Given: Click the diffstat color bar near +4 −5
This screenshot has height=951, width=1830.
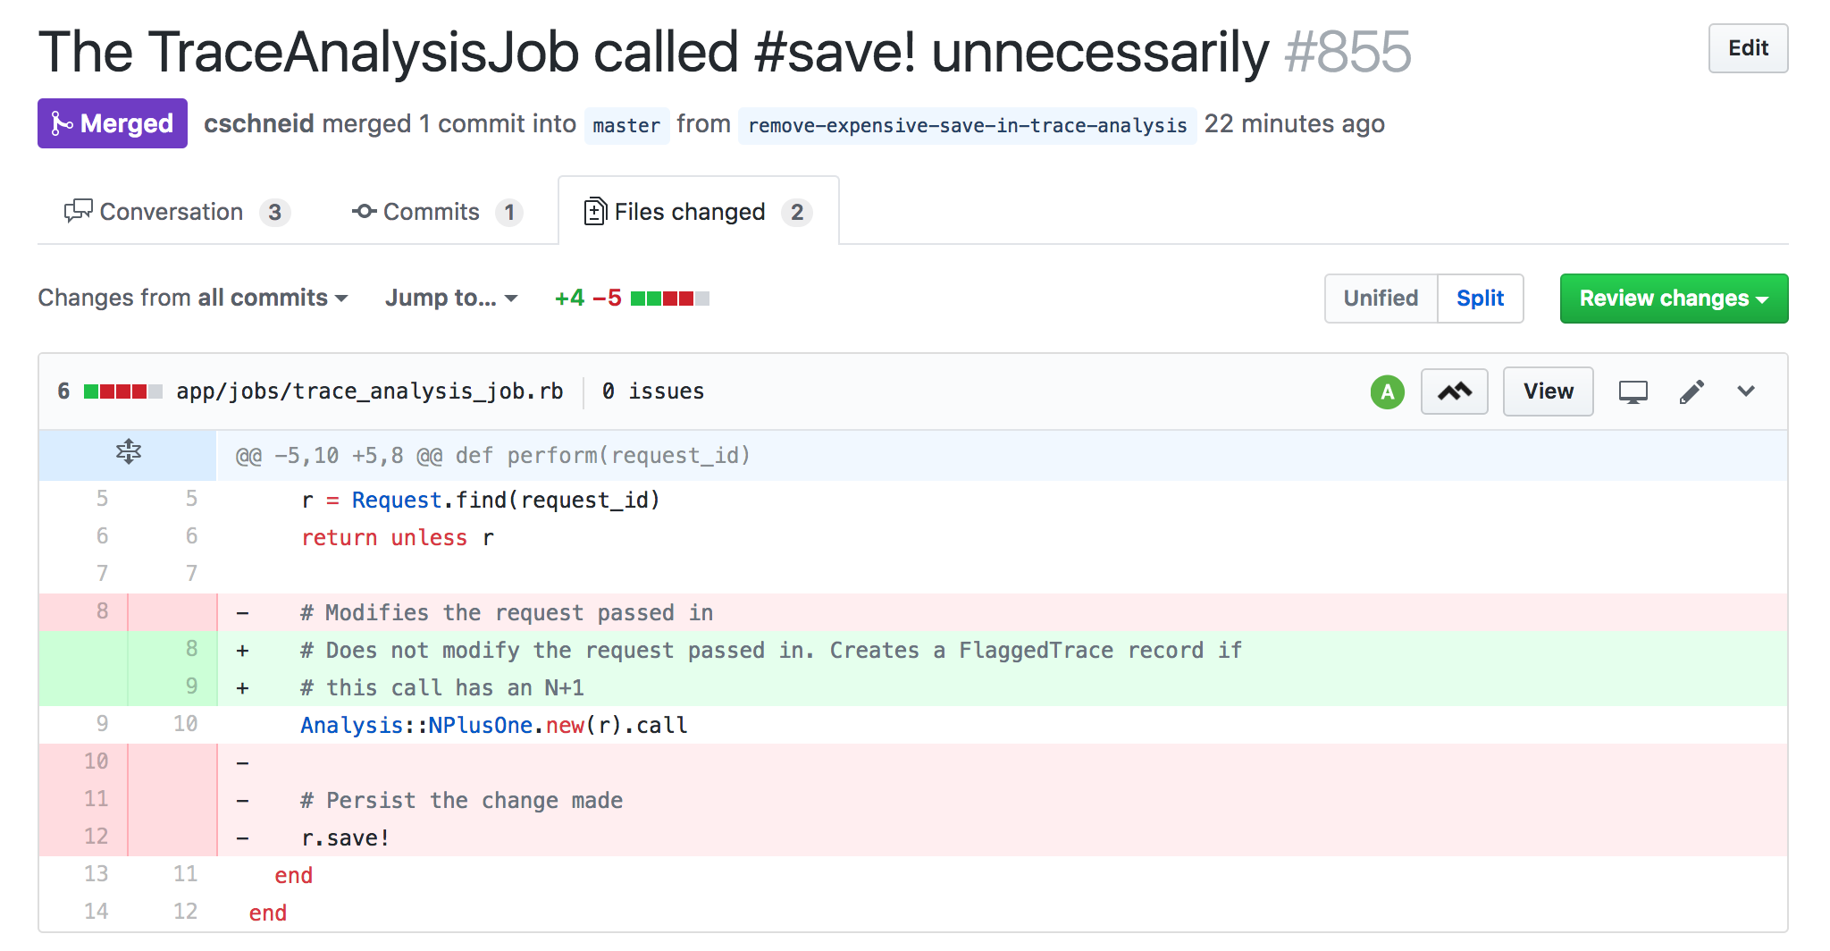Looking at the screenshot, I should [x=669, y=299].
